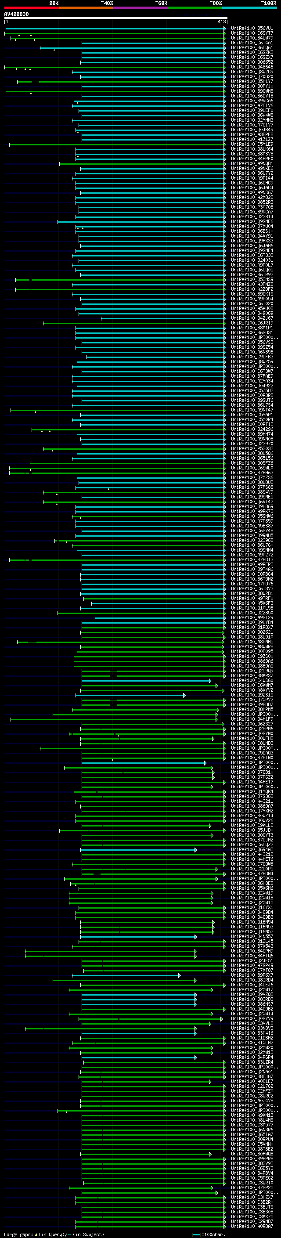Select hit label UniRef100_O62327
Viewport: 281px width, 1238px height.
(x=252, y=724)
